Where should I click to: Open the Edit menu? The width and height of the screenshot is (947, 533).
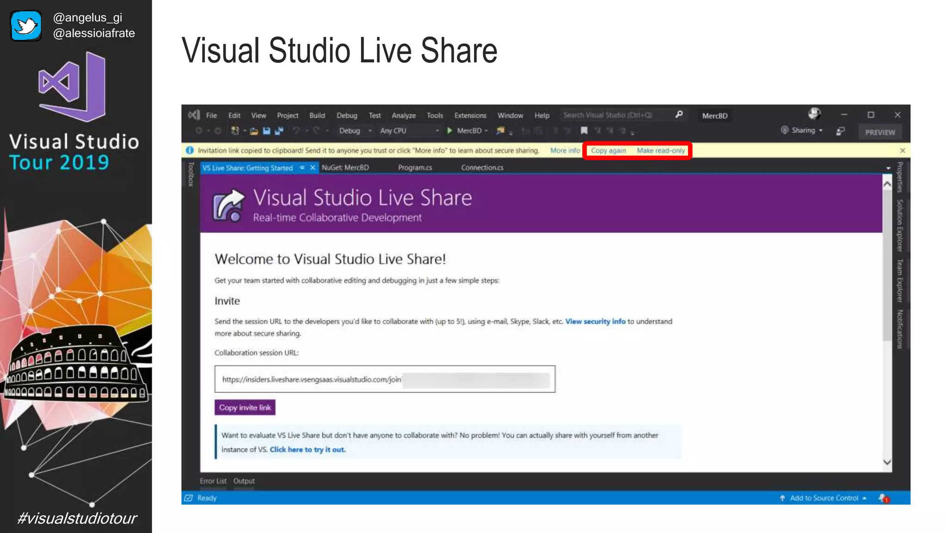(234, 115)
